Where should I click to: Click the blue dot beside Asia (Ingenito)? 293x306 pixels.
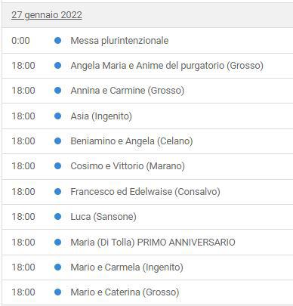tap(57, 116)
